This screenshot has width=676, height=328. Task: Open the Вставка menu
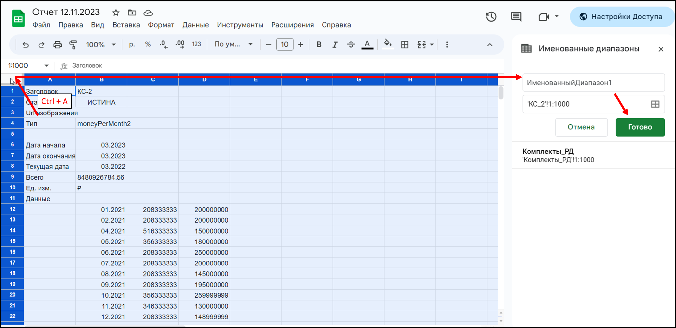(x=126, y=25)
